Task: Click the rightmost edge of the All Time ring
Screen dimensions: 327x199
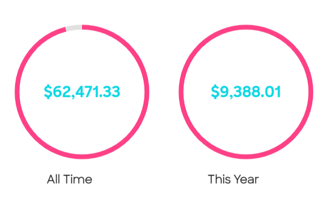Action: (x=147, y=92)
